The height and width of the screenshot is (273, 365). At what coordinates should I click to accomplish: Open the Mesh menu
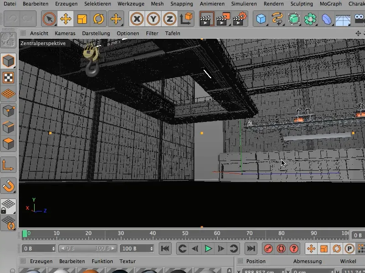pyautogui.click(x=157, y=4)
